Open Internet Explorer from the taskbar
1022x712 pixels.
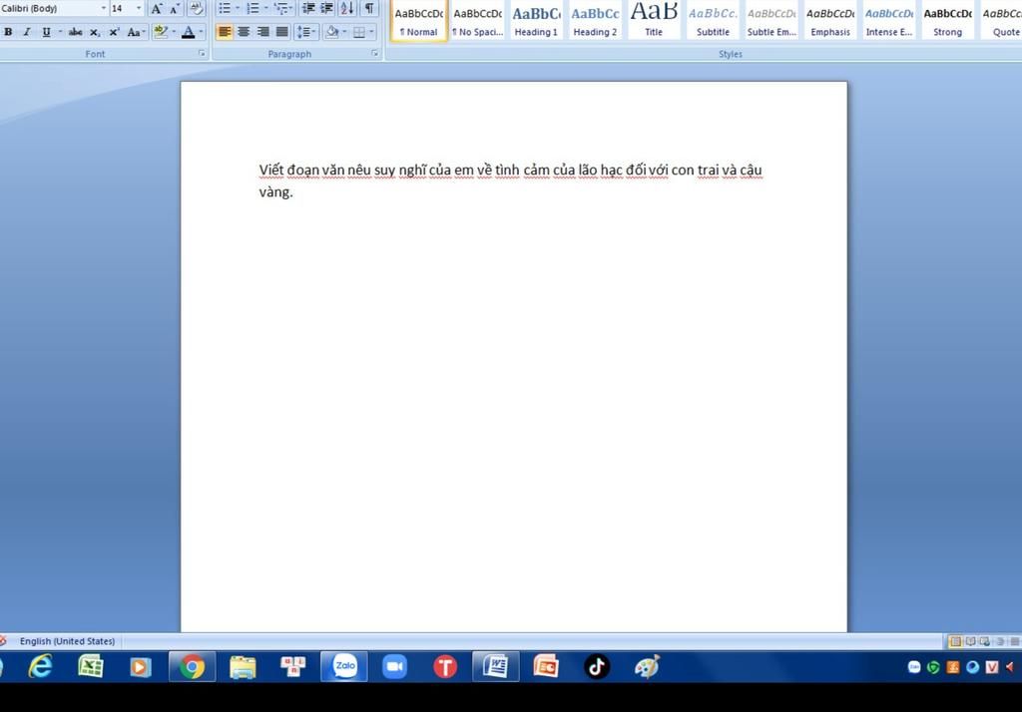40,666
